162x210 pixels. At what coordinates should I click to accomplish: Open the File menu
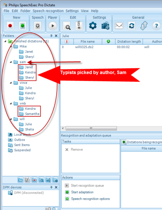pyautogui.click(x=6, y=11)
